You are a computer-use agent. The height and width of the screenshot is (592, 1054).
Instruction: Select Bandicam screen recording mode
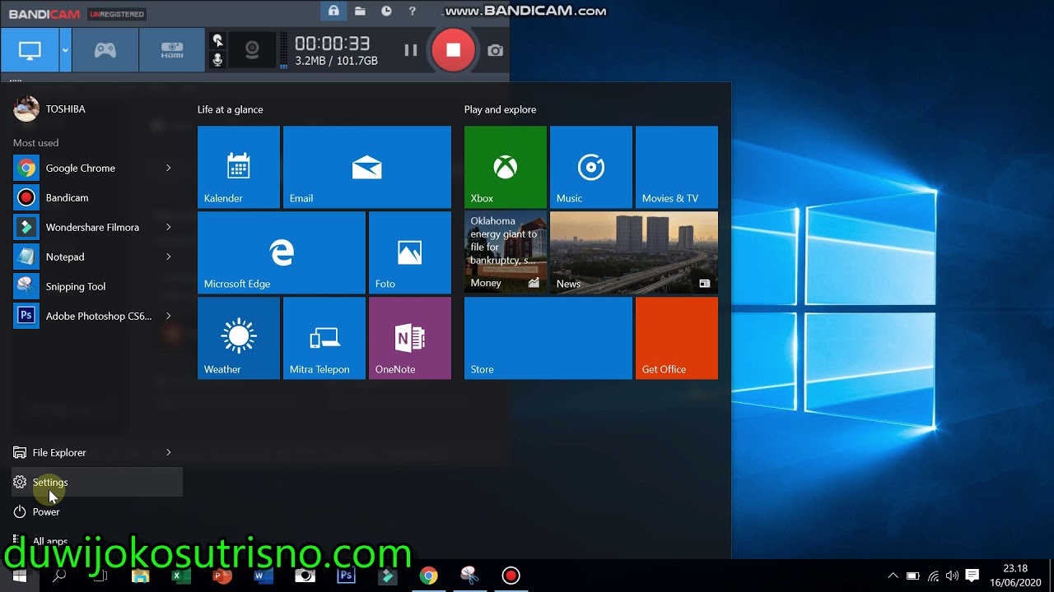[x=30, y=50]
